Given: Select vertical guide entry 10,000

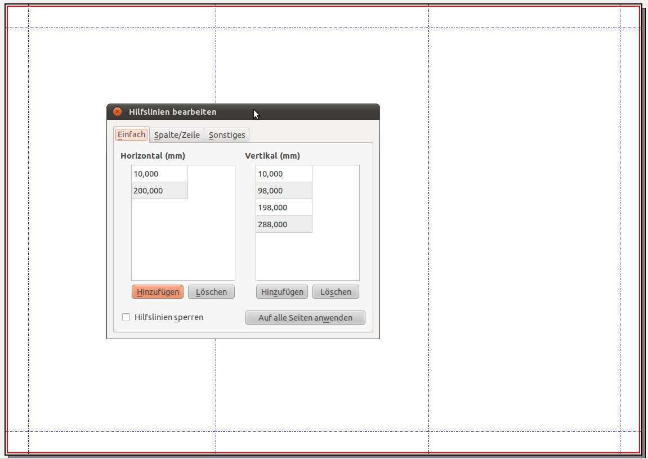Looking at the screenshot, I should click(284, 174).
